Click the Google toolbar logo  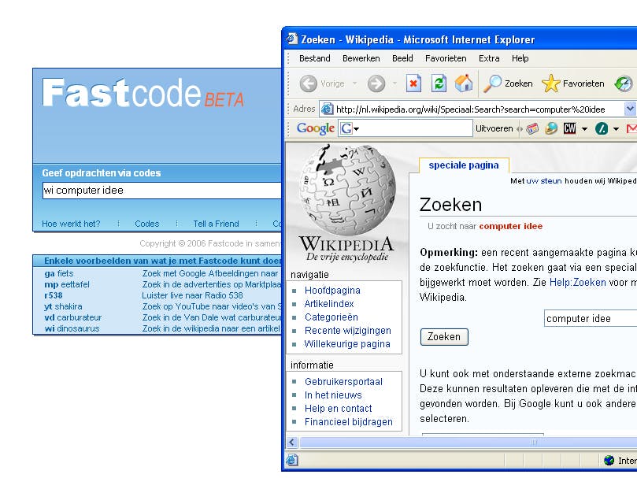coord(315,128)
